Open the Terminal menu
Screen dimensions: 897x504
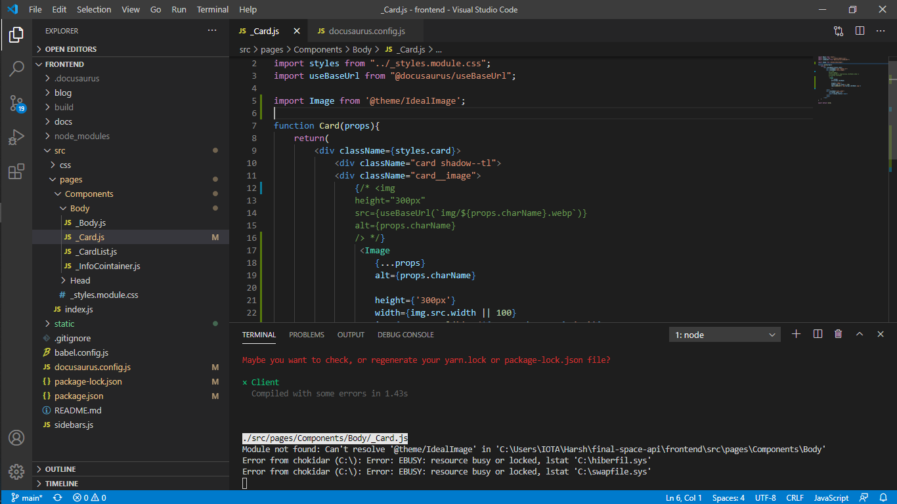pyautogui.click(x=212, y=9)
